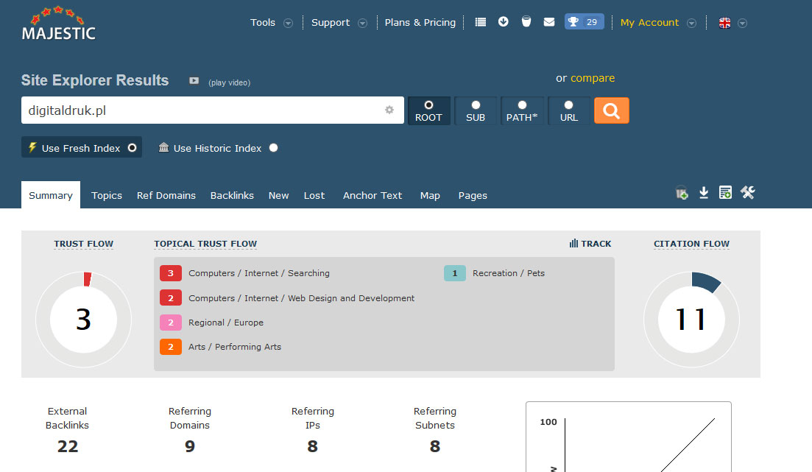Click the orange magnifier search button
812x472 pixels.
tap(612, 110)
